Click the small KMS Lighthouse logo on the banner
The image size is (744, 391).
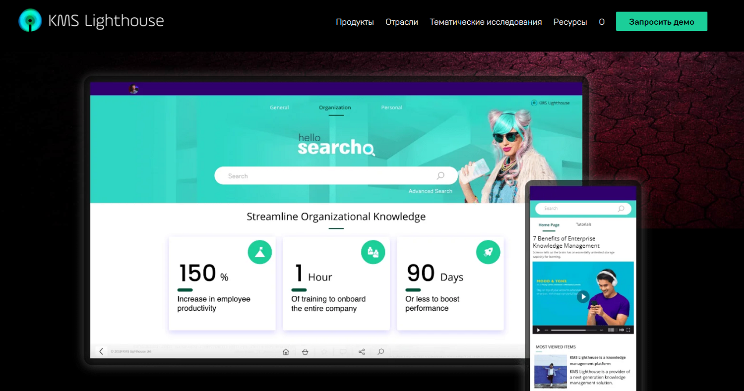[551, 103]
